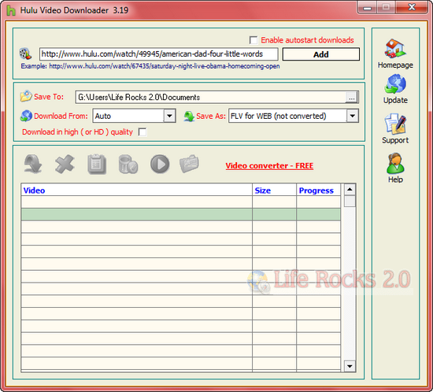
Task: Click inside the Hulu video URL field
Action: (x=158, y=54)
